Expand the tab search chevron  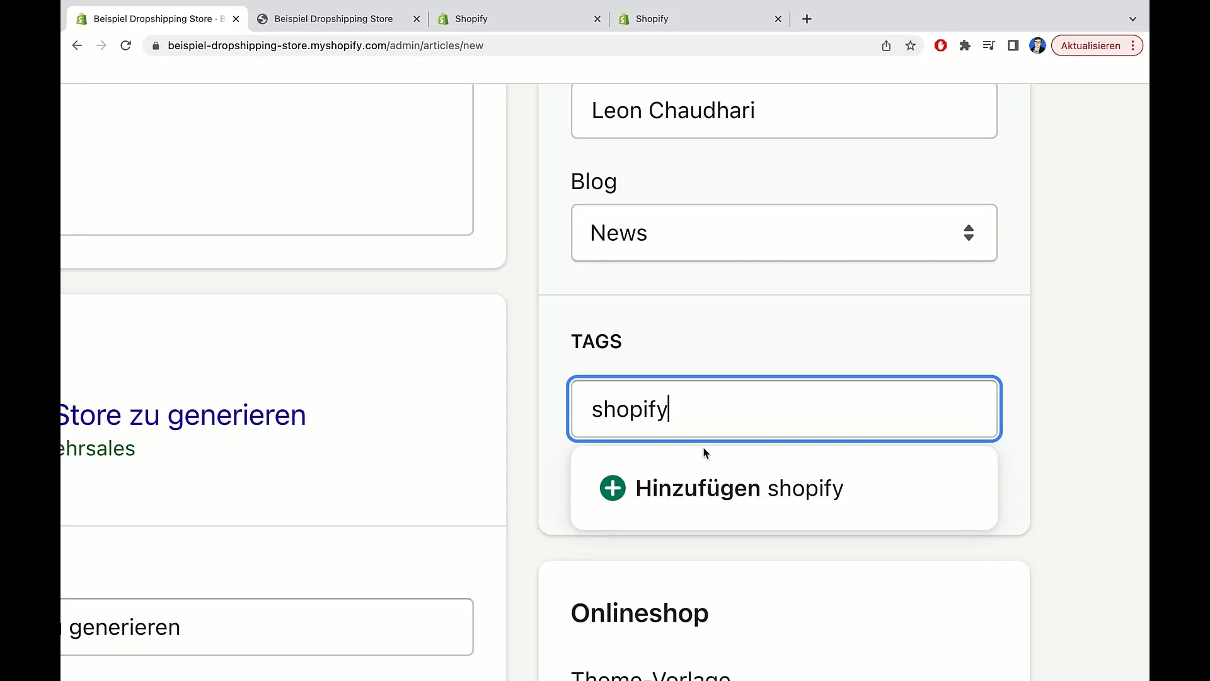[1132, 19]
